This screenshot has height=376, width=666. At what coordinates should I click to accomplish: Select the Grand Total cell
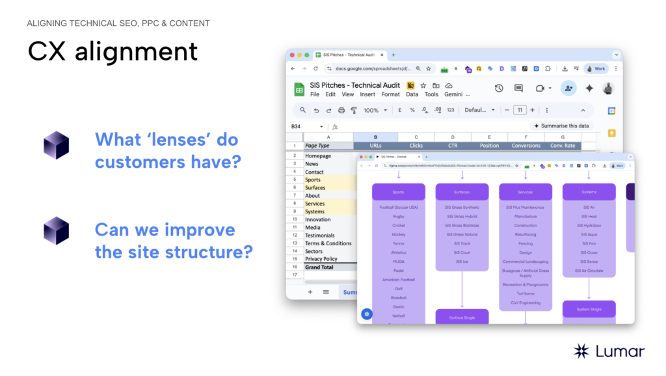point(328,267)
